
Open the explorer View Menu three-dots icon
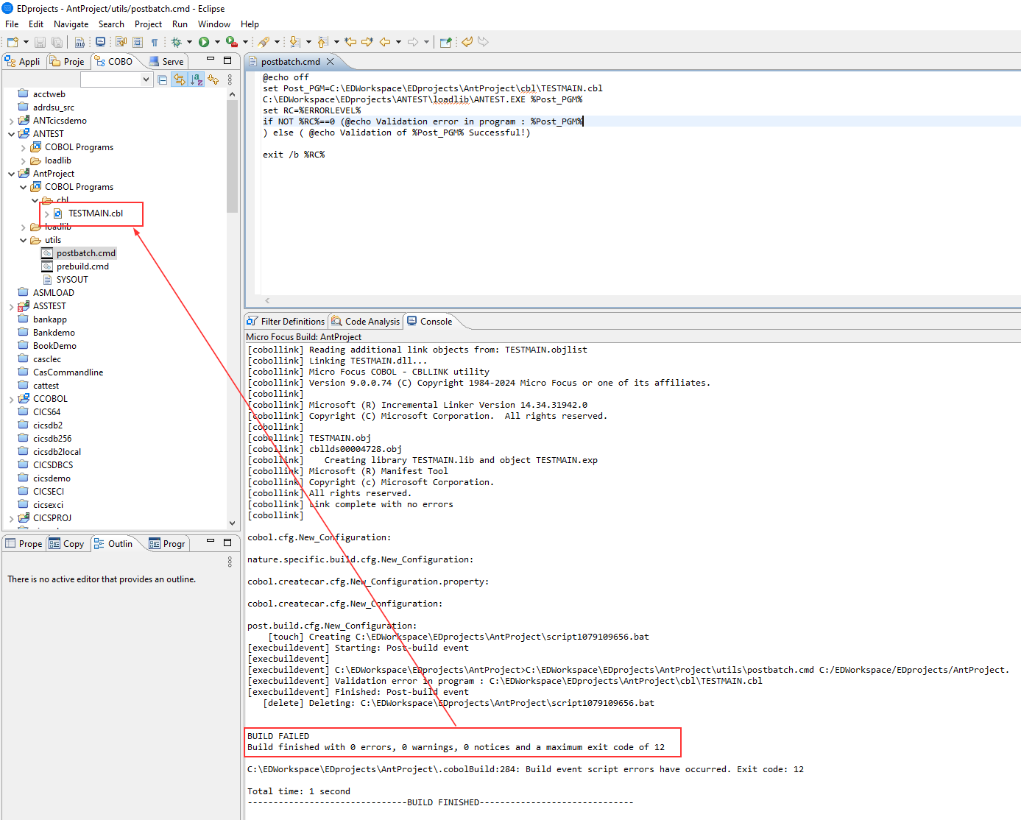[230, 79]
